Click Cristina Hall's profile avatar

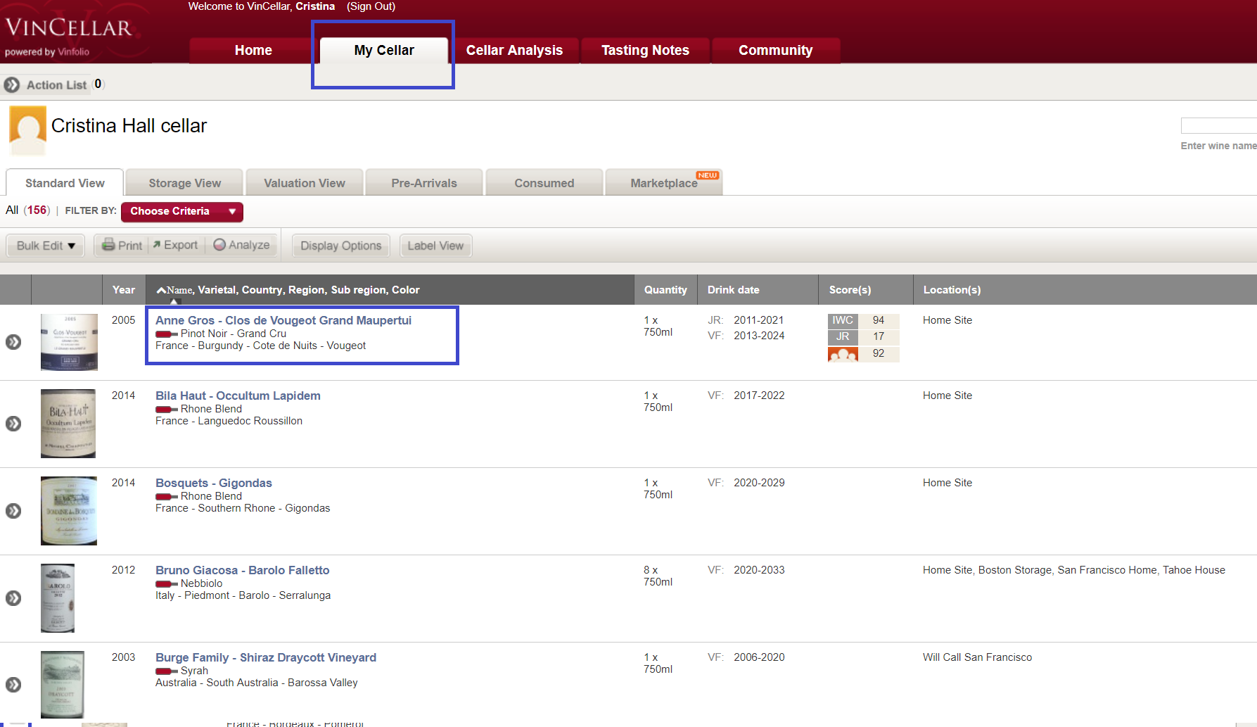(x=28, y=130)
